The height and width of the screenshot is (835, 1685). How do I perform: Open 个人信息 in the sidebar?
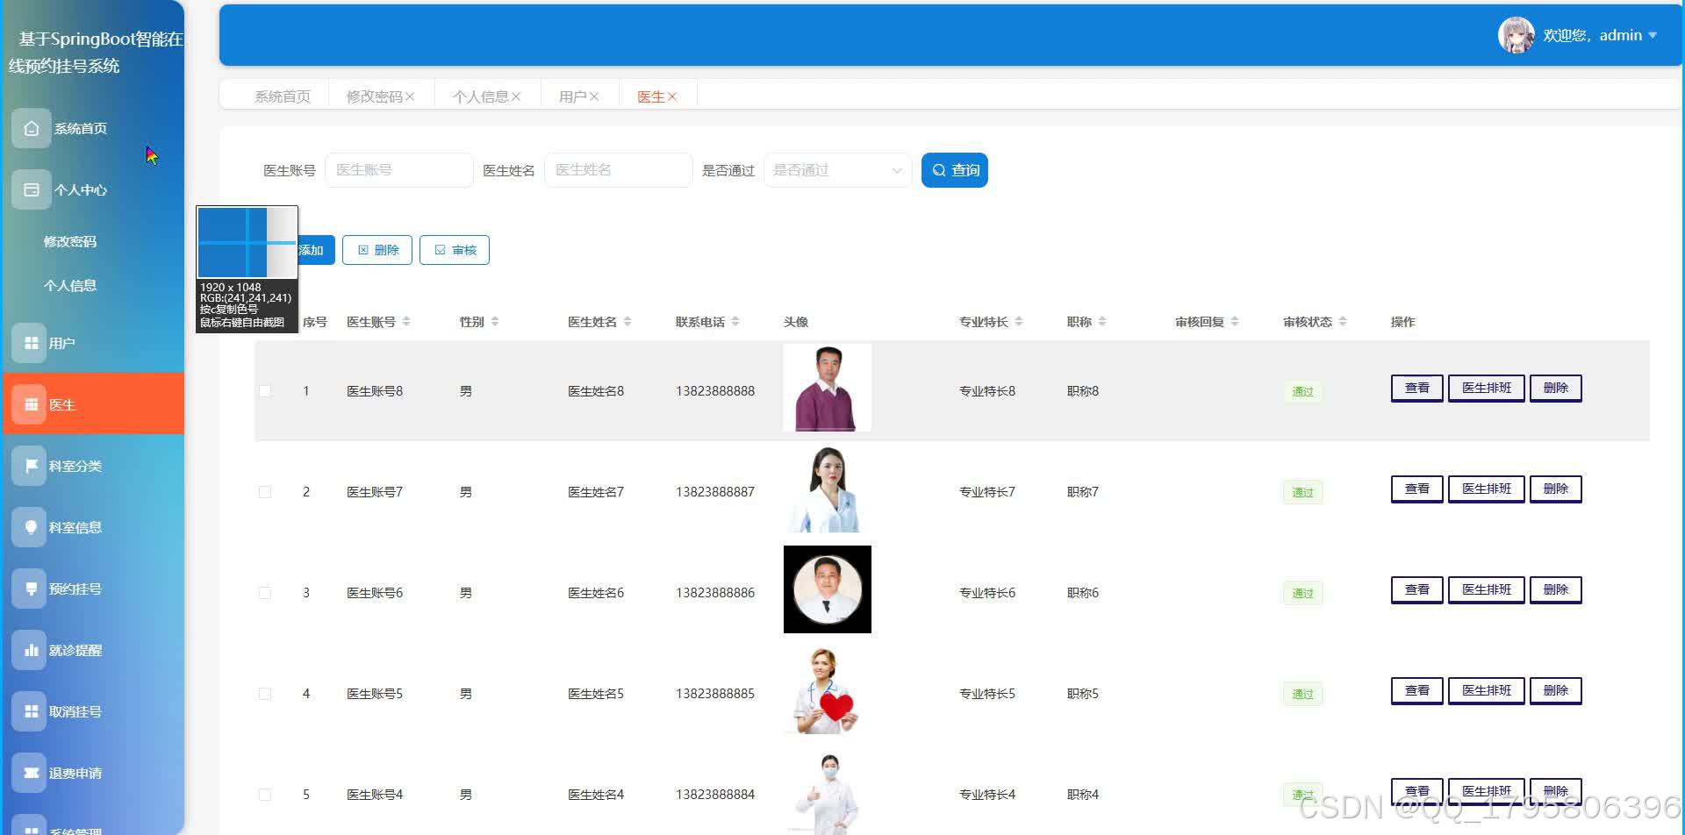pyautogui.click(x=70, y=285)
